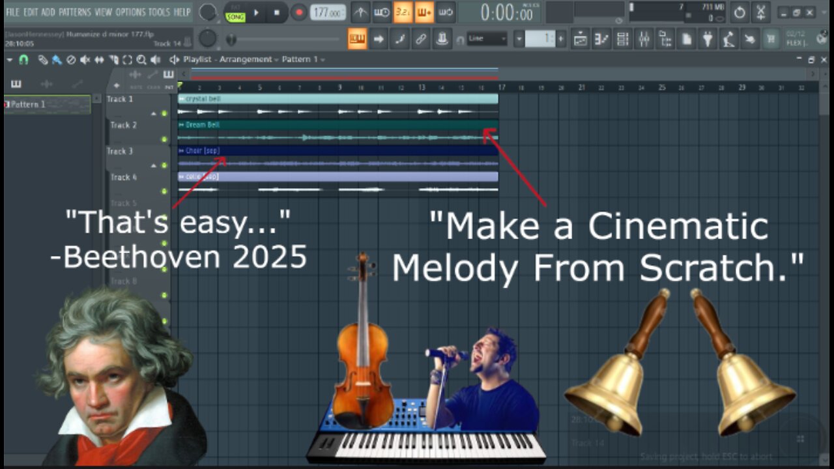Image resolution: width=834 pixels, height=469 pixels.
Task: Expand Track 3 with its small triangle
Action: click(x=154, y=165)
